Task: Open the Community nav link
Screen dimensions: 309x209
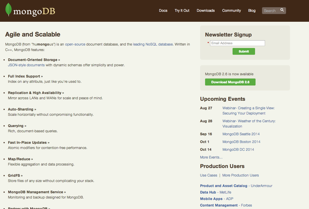Action: coord(231,10)
